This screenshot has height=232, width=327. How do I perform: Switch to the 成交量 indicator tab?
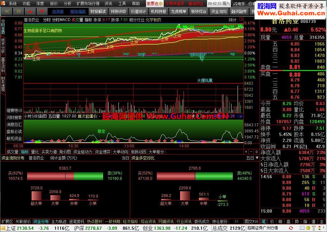(x=12, y=152)
